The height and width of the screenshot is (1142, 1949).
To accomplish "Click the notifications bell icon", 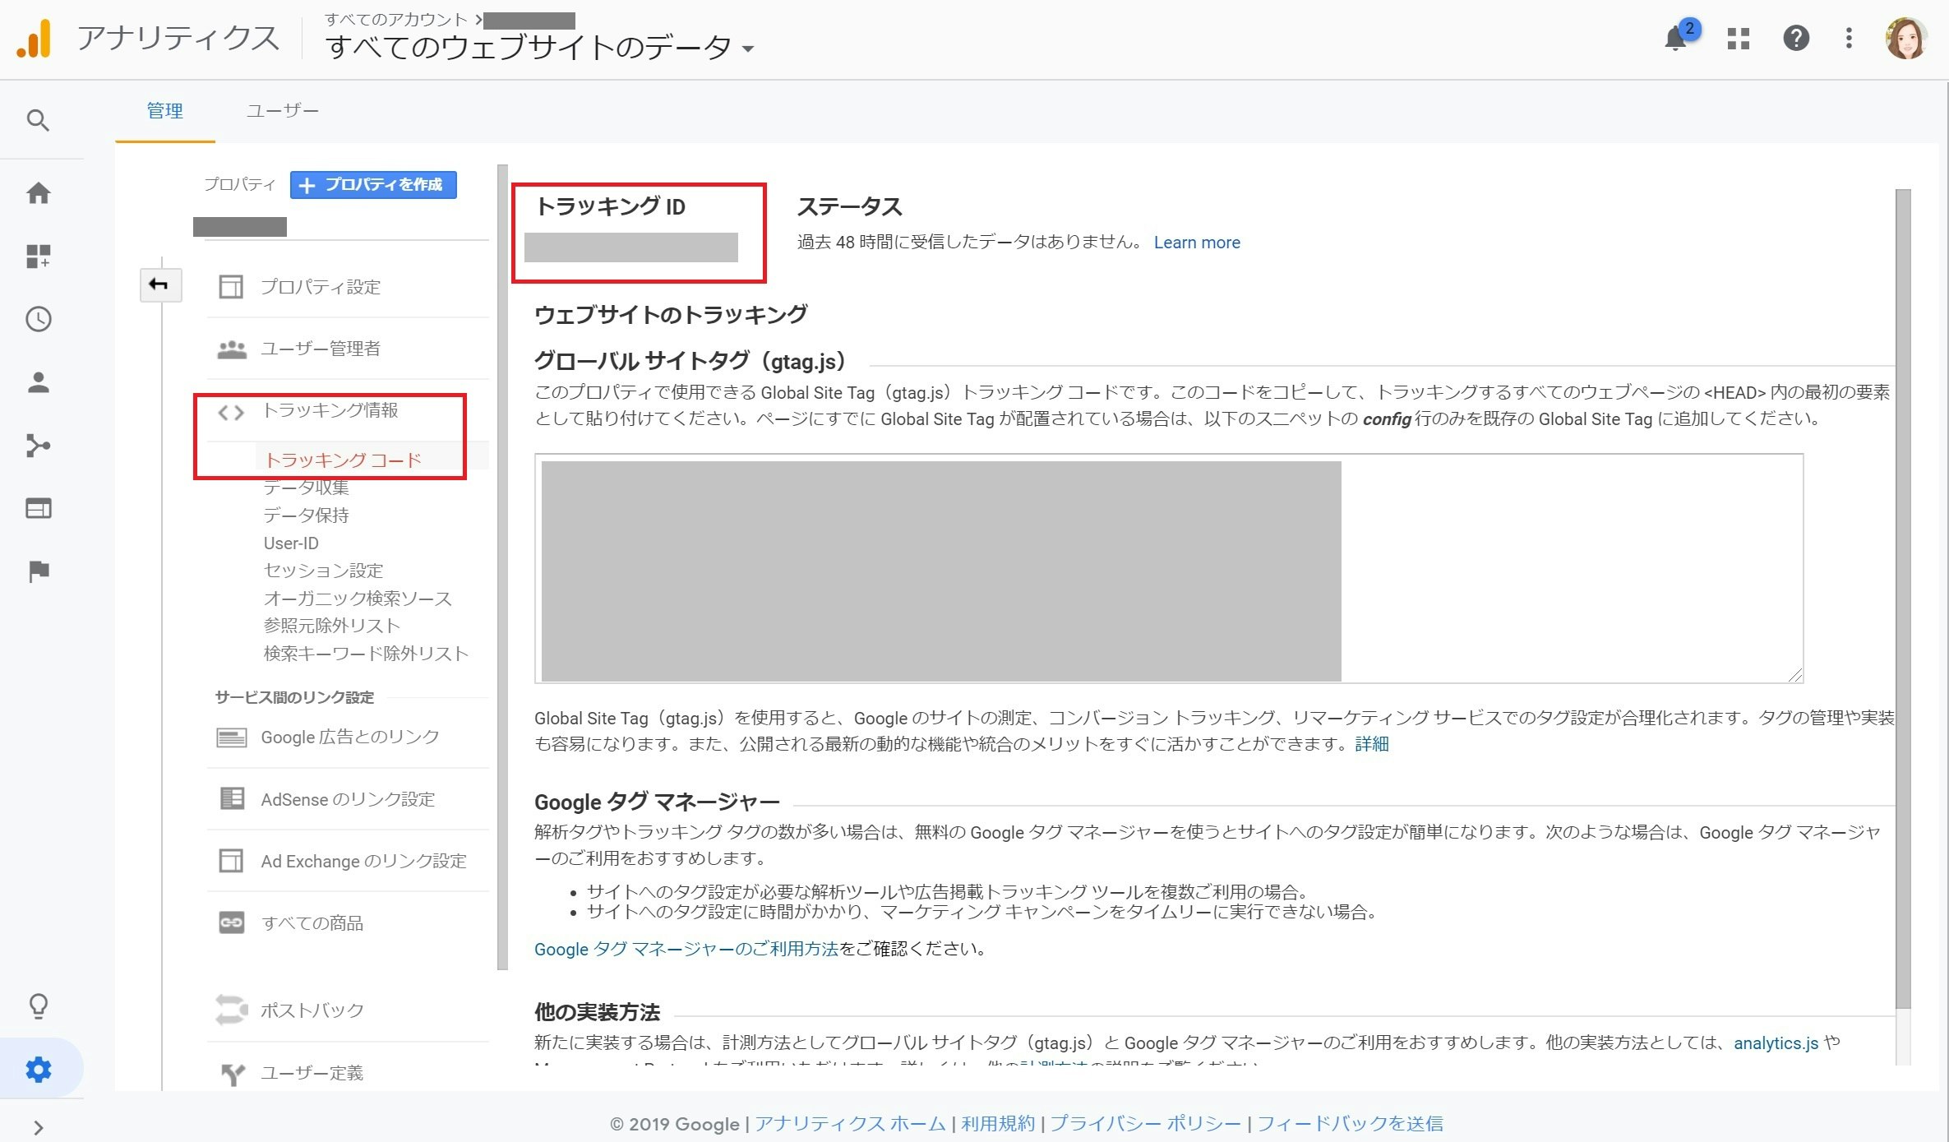I will coord(1674,39).
